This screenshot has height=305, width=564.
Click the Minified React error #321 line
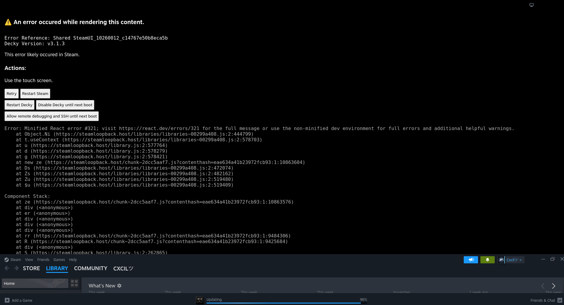(x=259, y=128)
